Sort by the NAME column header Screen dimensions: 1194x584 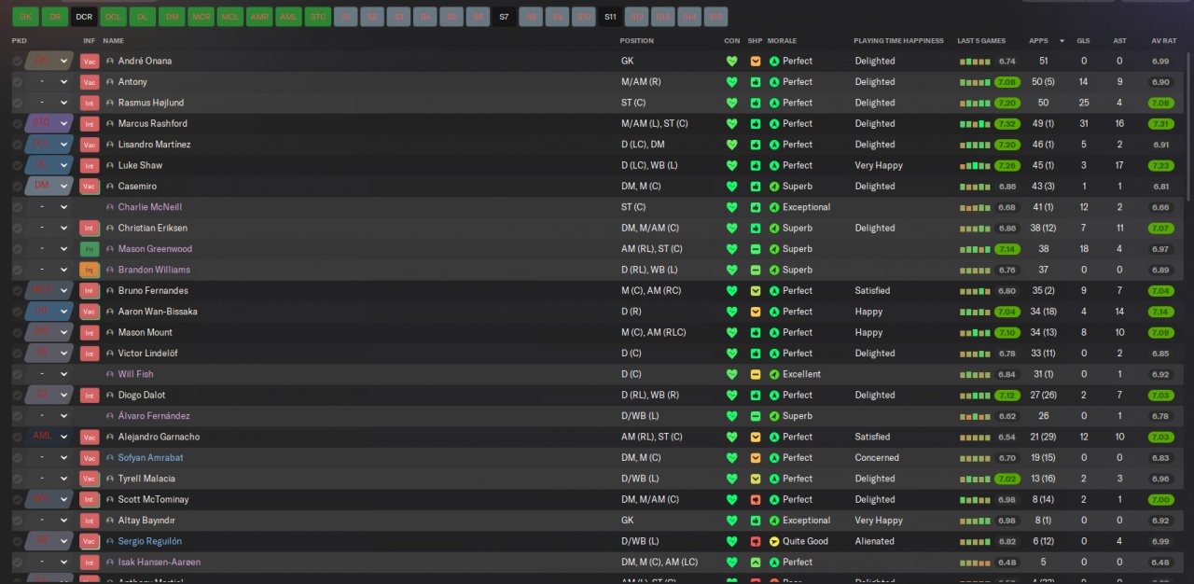(113, 41)
